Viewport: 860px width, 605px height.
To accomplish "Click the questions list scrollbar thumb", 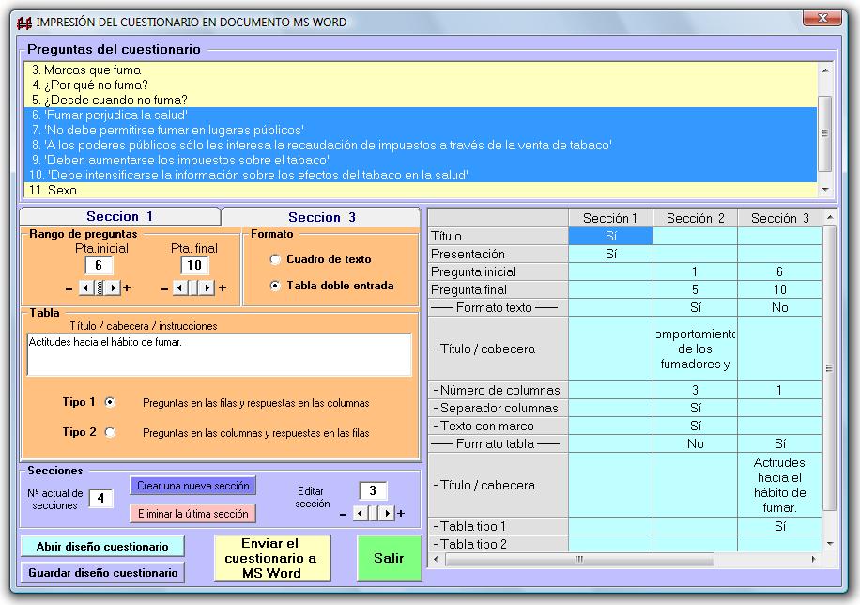I will [825, 133].
